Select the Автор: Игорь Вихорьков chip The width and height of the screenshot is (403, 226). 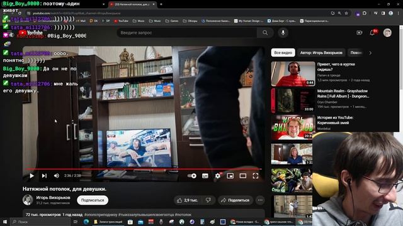point(321,53)
